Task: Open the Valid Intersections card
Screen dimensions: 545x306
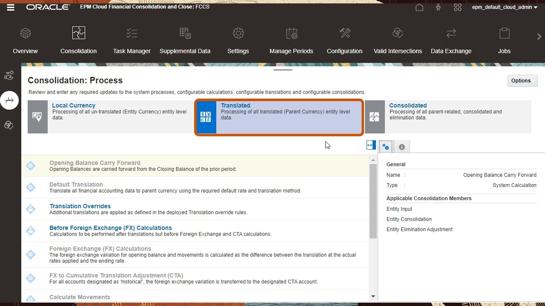Action: [x=398, y=41]
